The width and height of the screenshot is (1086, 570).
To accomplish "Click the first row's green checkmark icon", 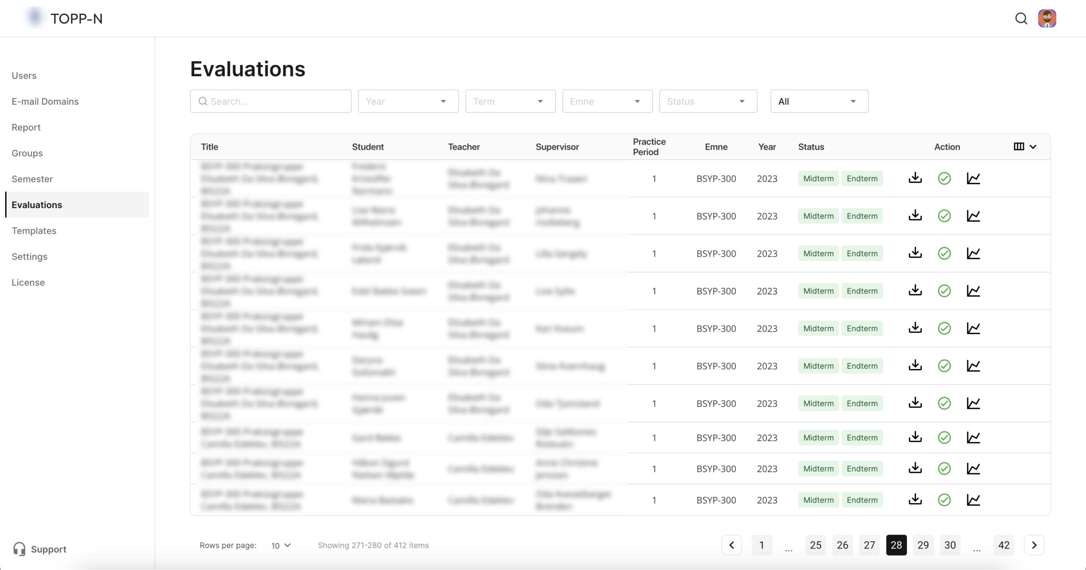I will 944,178.
